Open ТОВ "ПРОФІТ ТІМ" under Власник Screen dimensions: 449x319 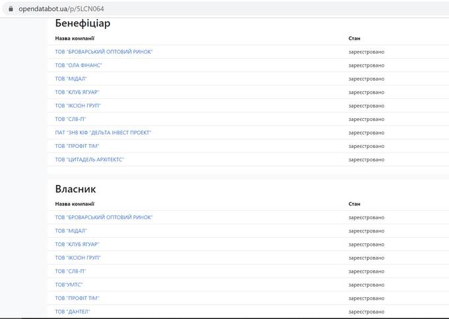pos(77,298)
